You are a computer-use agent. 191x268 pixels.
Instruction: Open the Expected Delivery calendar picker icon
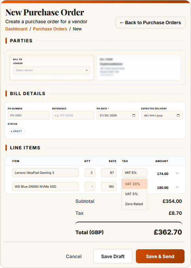pyautogui.click(x=178, y=115)
